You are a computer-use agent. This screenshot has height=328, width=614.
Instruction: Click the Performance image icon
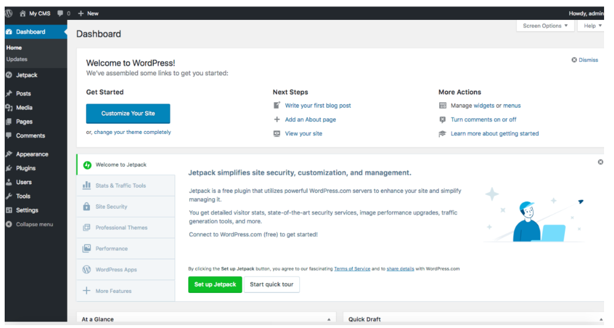click(86, 248)
